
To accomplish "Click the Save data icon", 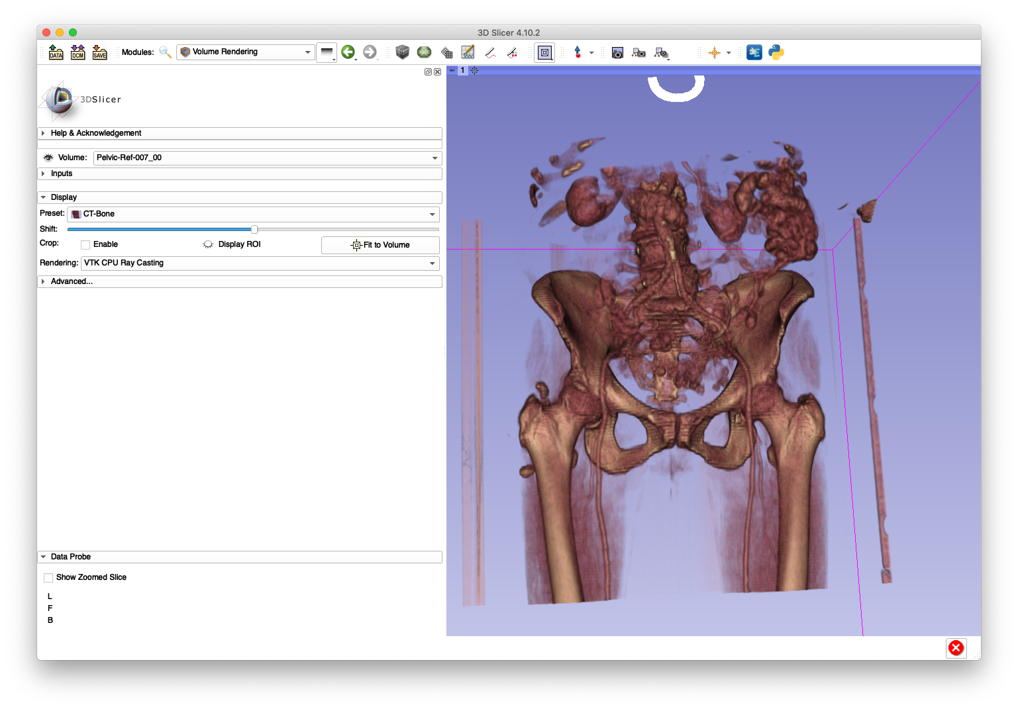I will [x=99, y=52].
